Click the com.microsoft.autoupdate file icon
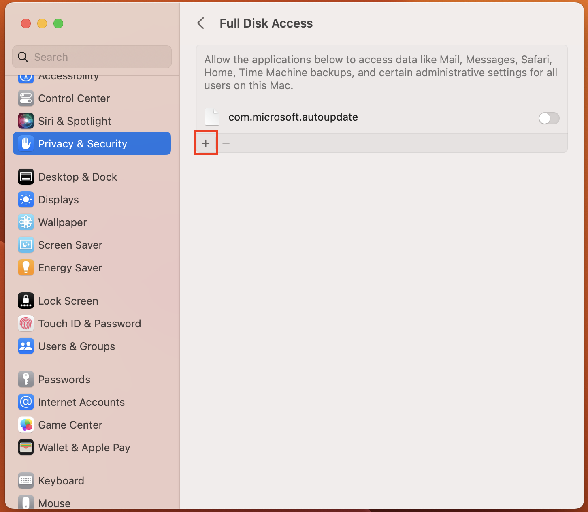The height and width of the screenshot is (512, 588). click(x=212, y=117)
